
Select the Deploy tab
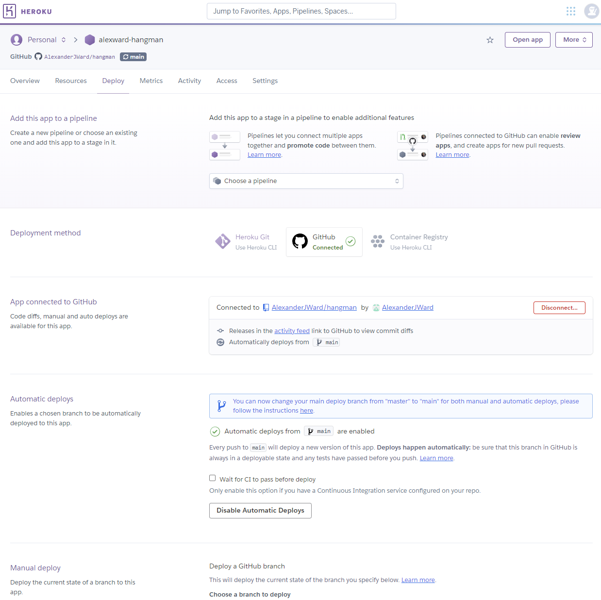point(113,81)
